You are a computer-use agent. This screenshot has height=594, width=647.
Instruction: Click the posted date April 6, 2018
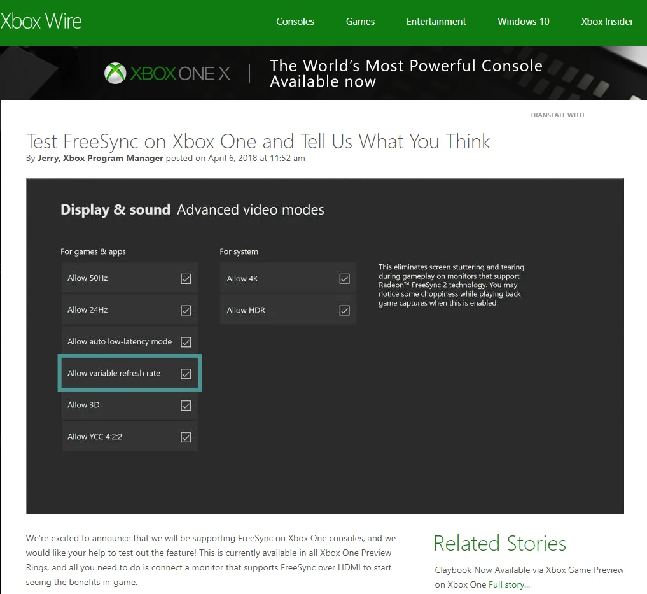point(233,158)
